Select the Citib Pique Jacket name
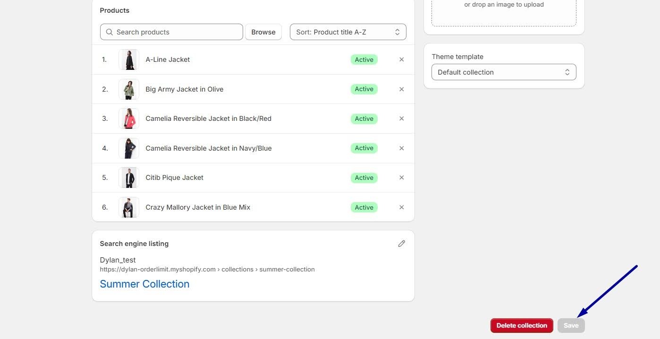Viewport: 660px width, 339px height. (175, 178)
